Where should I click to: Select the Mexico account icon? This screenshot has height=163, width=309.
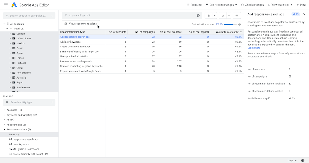tap(14, 43)
